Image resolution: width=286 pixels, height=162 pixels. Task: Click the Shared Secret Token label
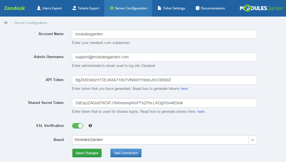[x=45, y=103]
